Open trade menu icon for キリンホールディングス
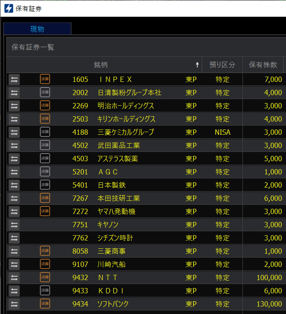 (14, 119)
